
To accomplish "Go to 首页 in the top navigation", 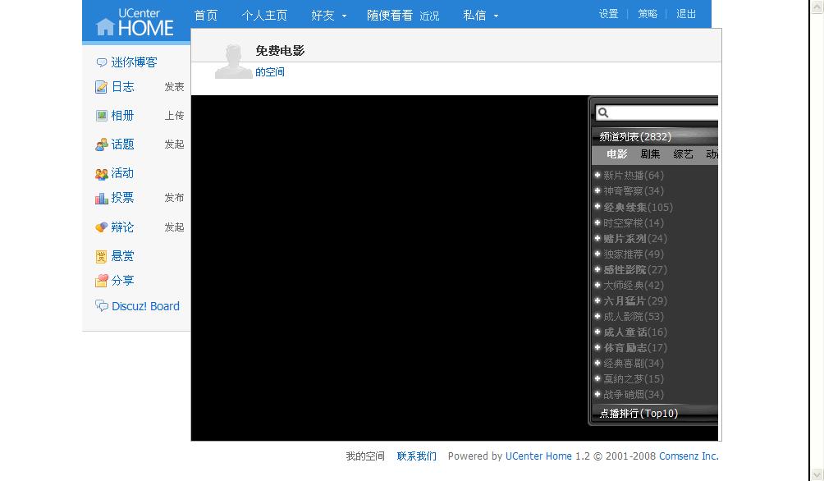I will (x=206, y=16).
